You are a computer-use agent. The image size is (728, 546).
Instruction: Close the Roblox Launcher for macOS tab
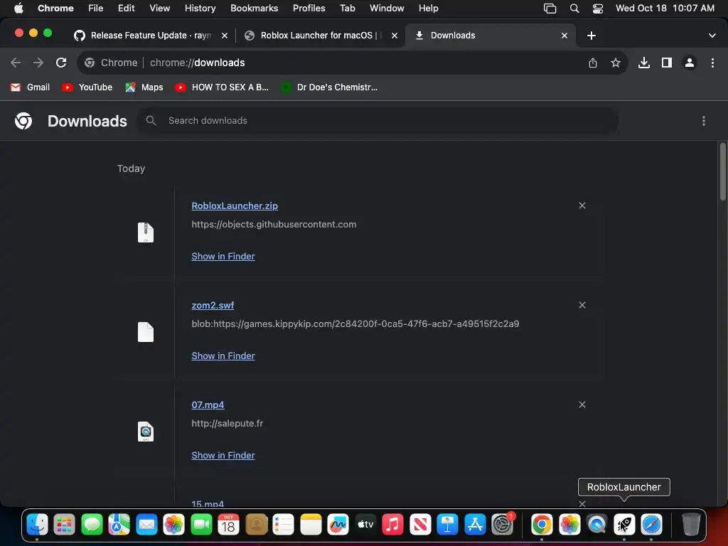(394, 36)
